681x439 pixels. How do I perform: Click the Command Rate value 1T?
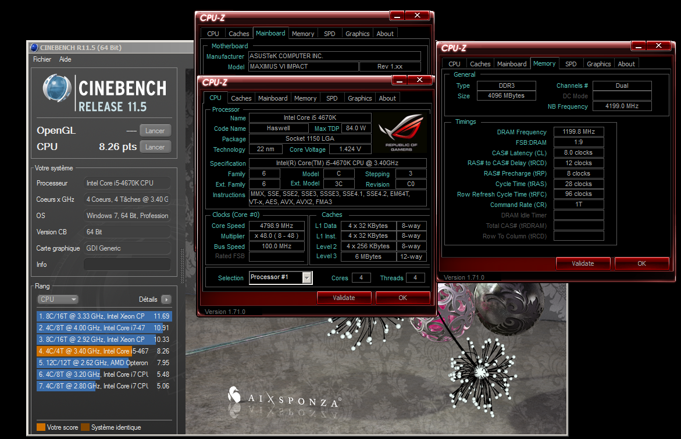point(579,204)
